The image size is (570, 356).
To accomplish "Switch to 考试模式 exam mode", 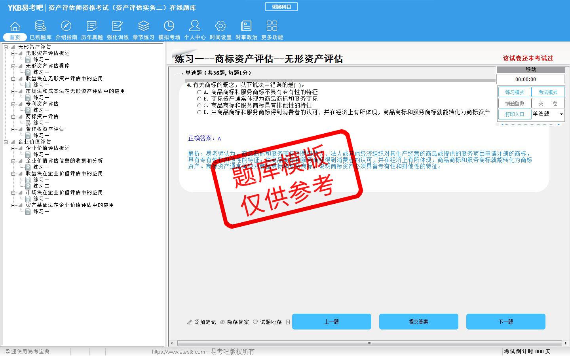I will (548, 92).
